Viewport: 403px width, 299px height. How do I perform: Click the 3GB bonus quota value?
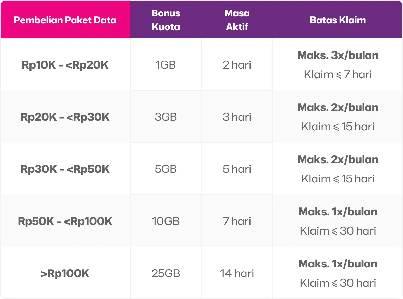(x=166, y=117)
